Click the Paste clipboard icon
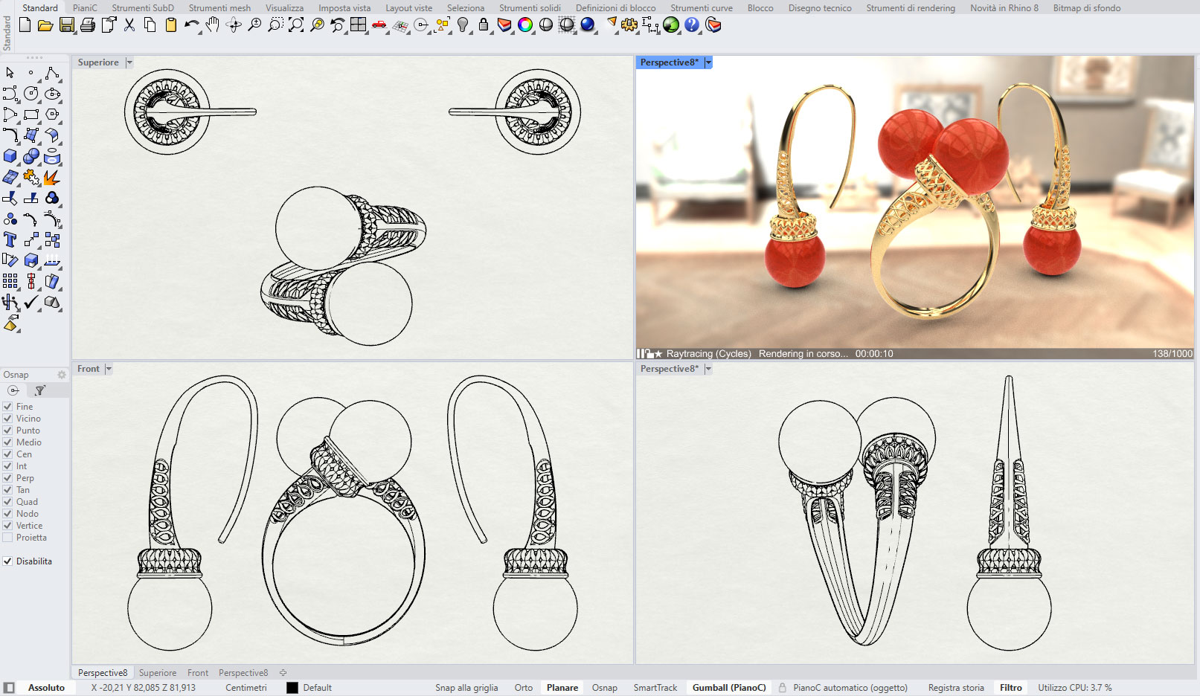Viewport: 1200px width, 696px height. coord(171,25)
